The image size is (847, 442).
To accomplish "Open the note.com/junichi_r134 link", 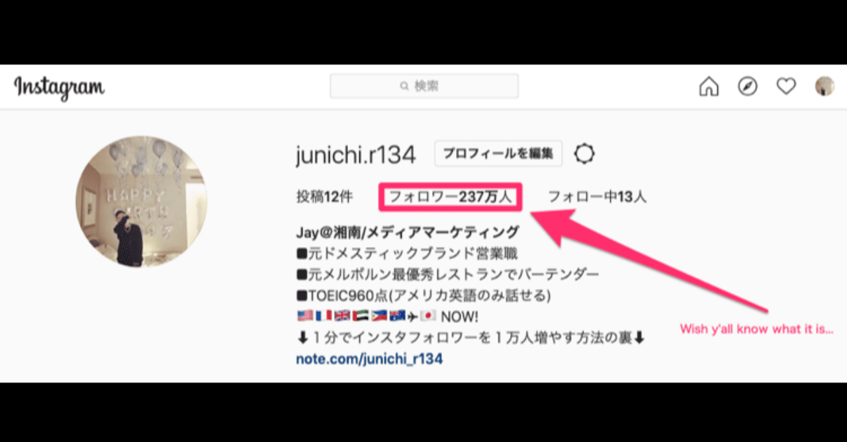I will 369,359.
